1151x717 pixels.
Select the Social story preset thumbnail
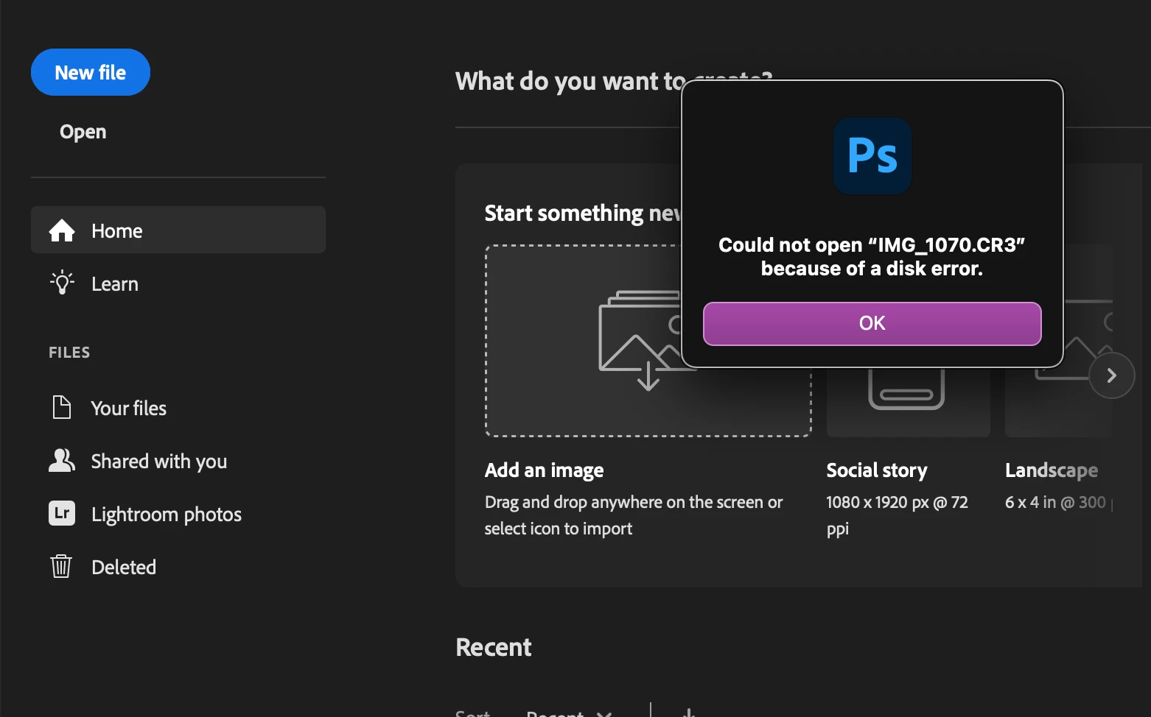908,401
